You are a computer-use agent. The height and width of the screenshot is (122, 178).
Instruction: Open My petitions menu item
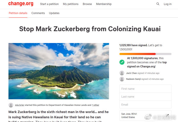click(x=70, y=4)
